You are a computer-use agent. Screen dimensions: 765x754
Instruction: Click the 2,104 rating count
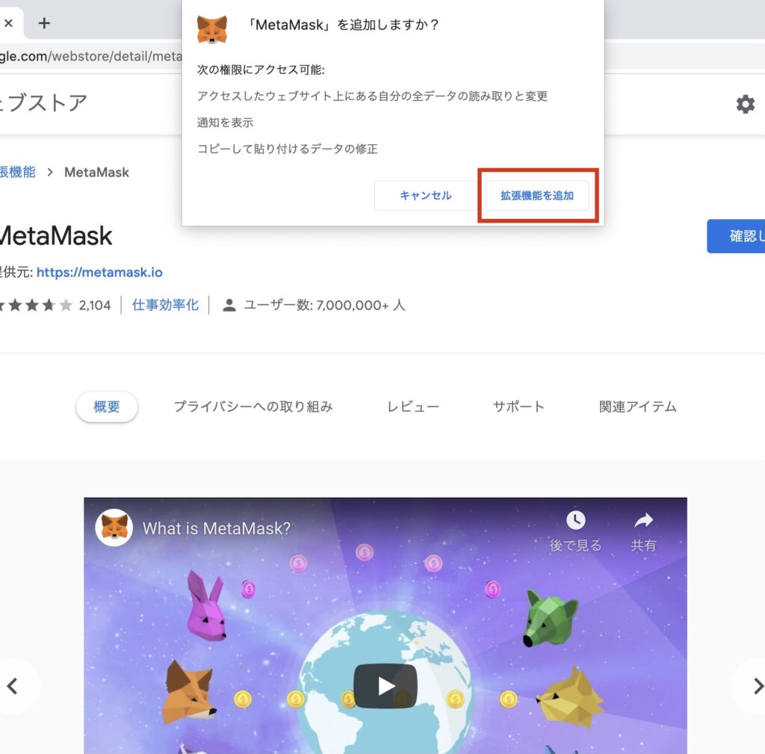tap(95, 306)
